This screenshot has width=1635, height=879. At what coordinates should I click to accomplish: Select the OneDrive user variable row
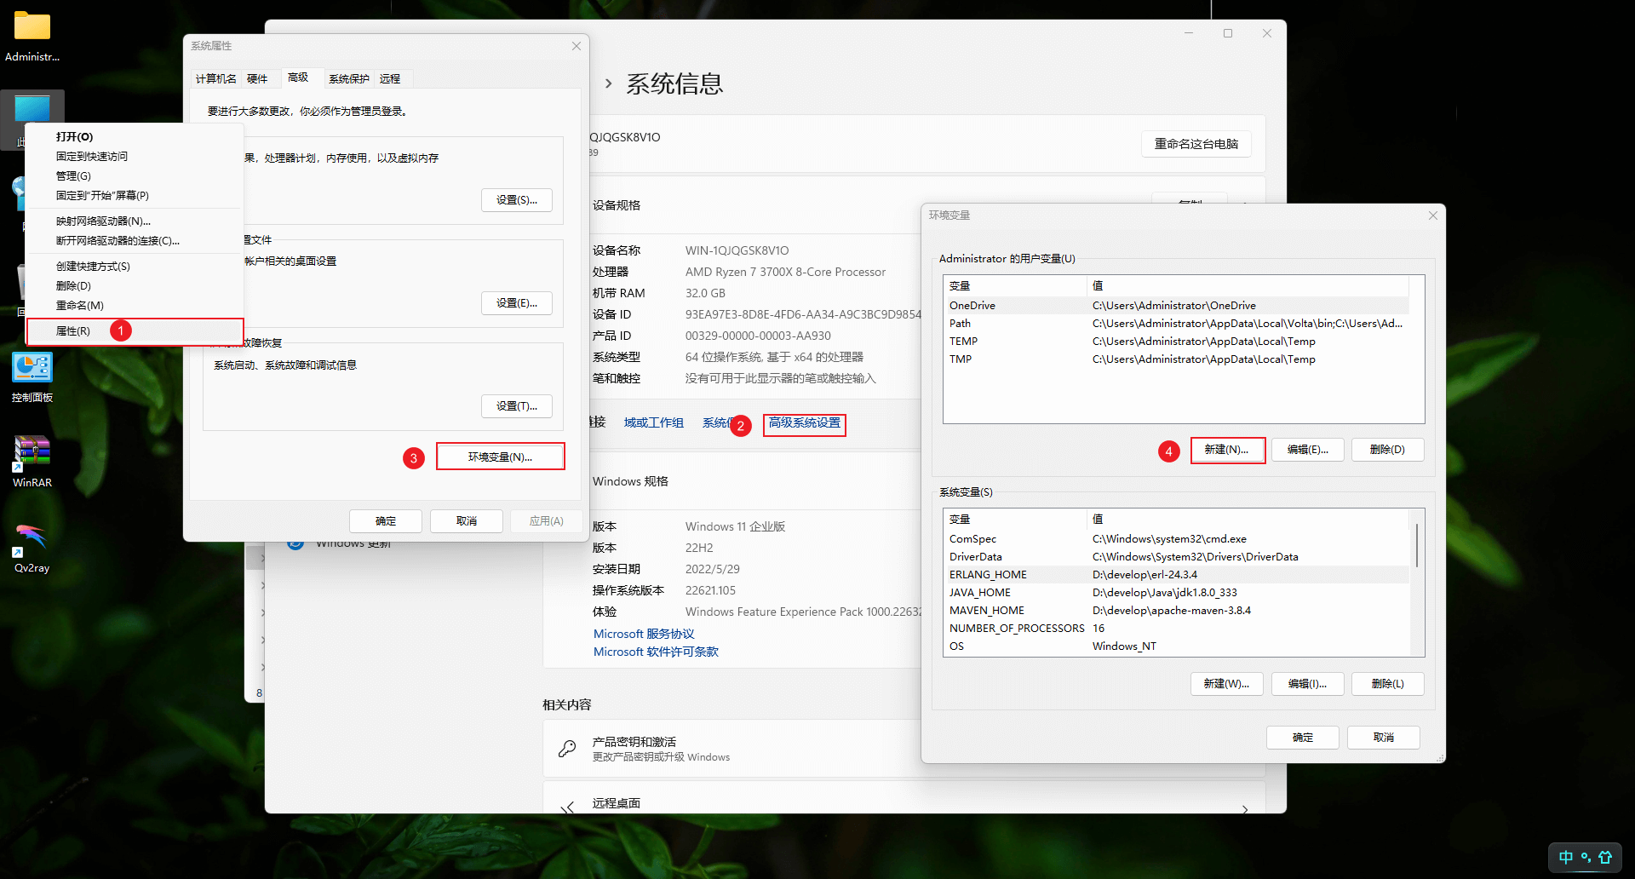1176,306
